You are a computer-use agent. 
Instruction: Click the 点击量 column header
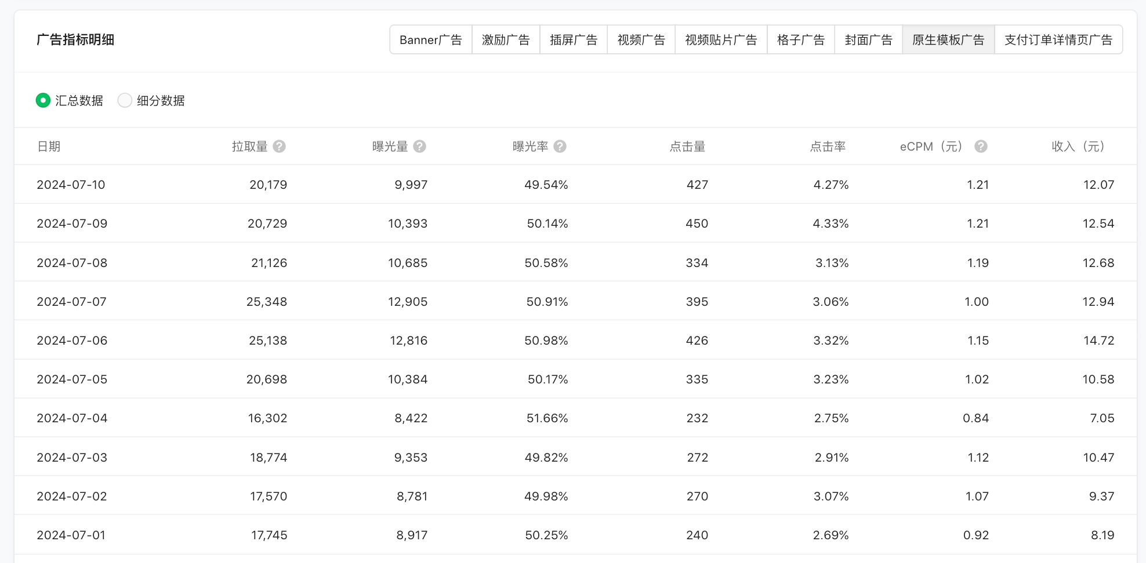point(687,147)
